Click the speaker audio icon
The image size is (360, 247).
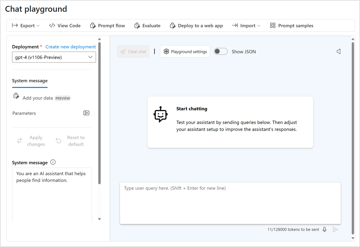(339, 51)
